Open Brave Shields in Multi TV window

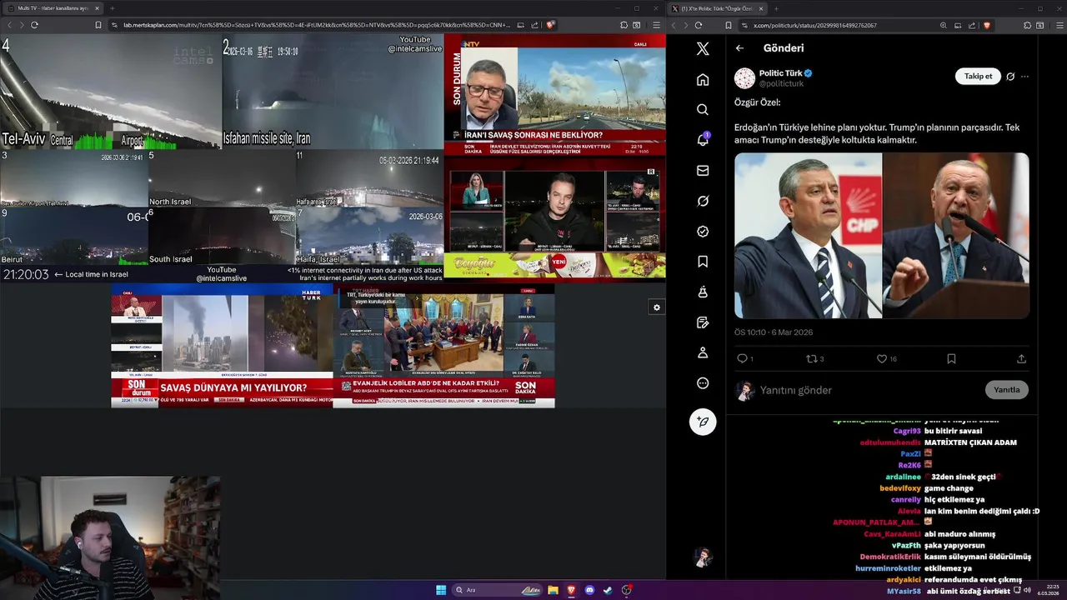(x=550, y=25)
